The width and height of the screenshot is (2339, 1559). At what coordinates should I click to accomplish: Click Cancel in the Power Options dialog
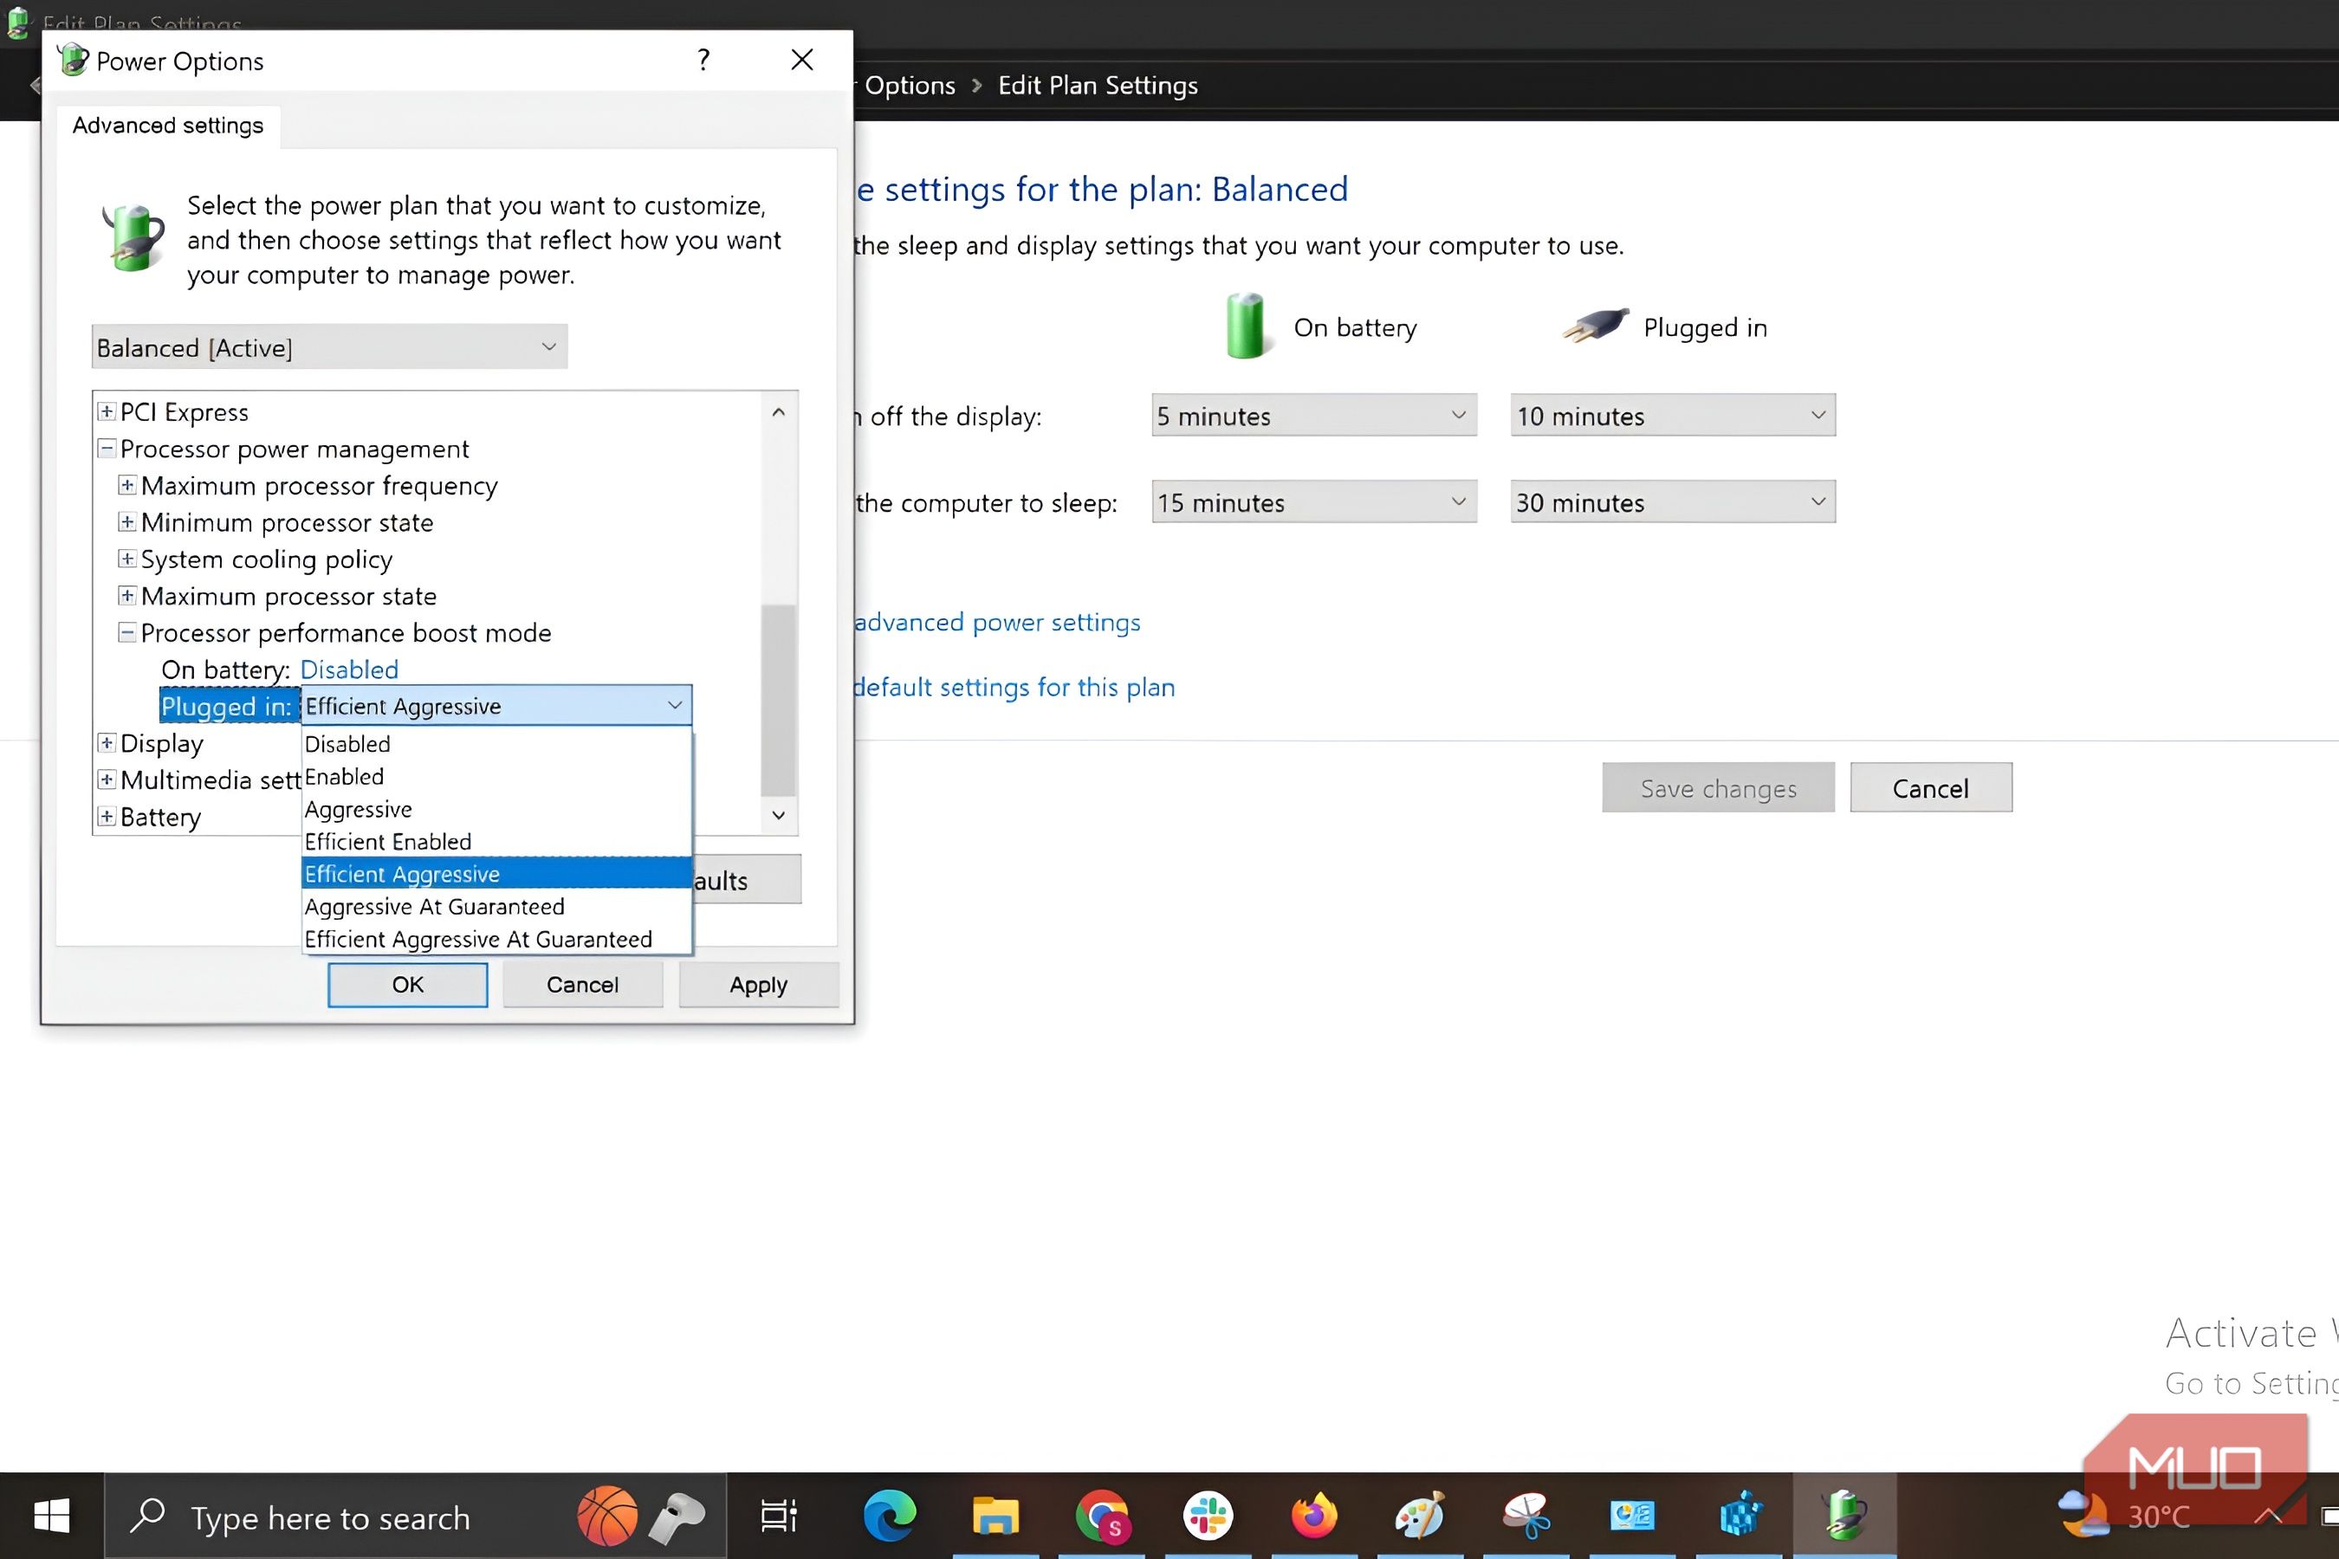click(583, 984)
